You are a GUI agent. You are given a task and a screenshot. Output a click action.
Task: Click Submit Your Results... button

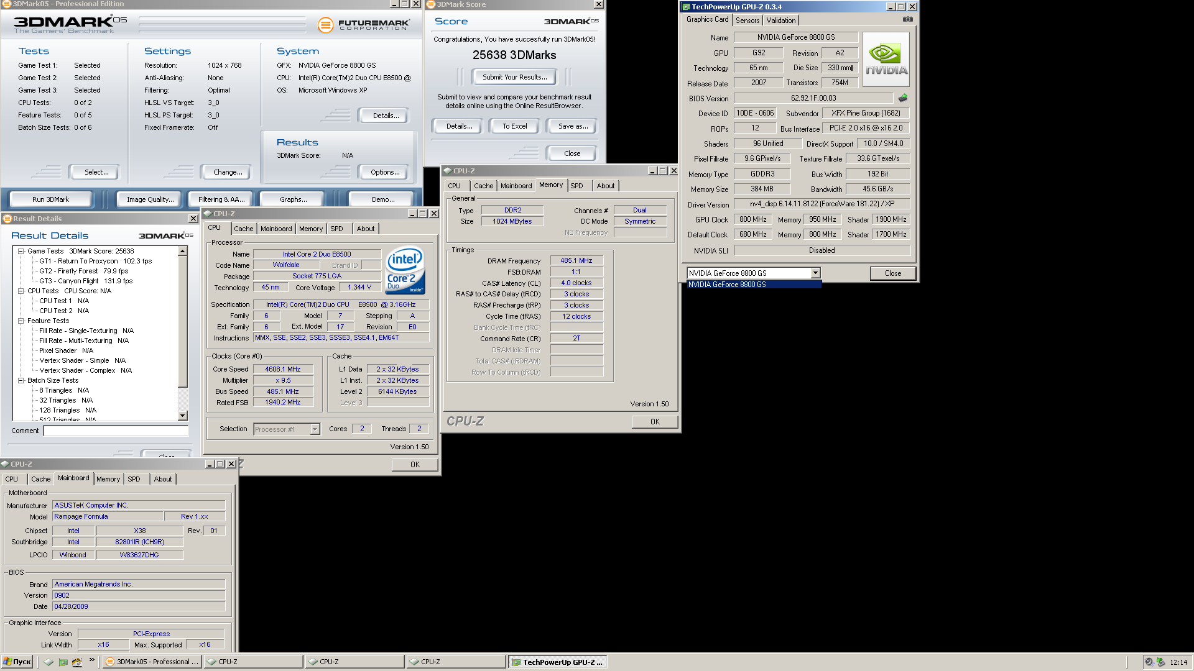(x=515, y=77)
